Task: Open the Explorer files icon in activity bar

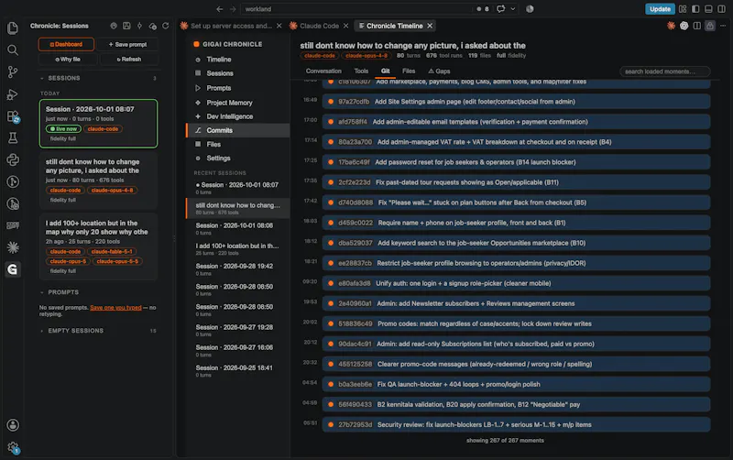Action: click(13, 28)
